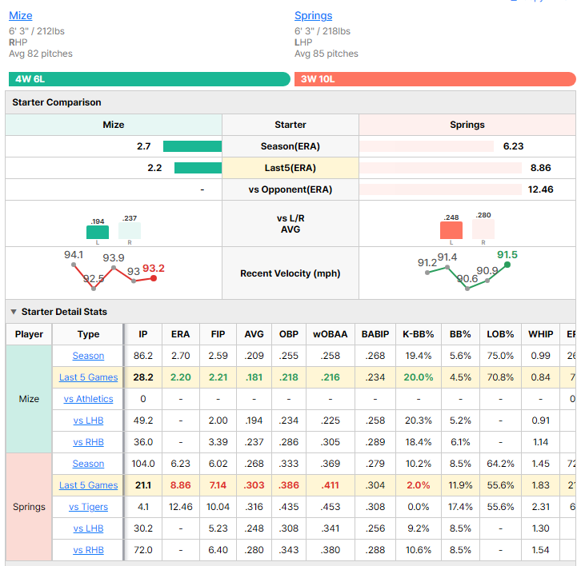The width and height of the screenshot is (581, 566).
Task: Select the wOBAA column header
Action: 331,334
